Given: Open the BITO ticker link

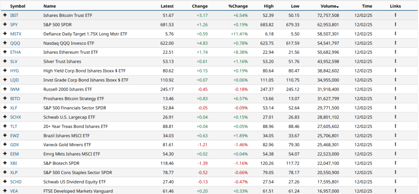Looking at the screenshot, I should 15,98.
